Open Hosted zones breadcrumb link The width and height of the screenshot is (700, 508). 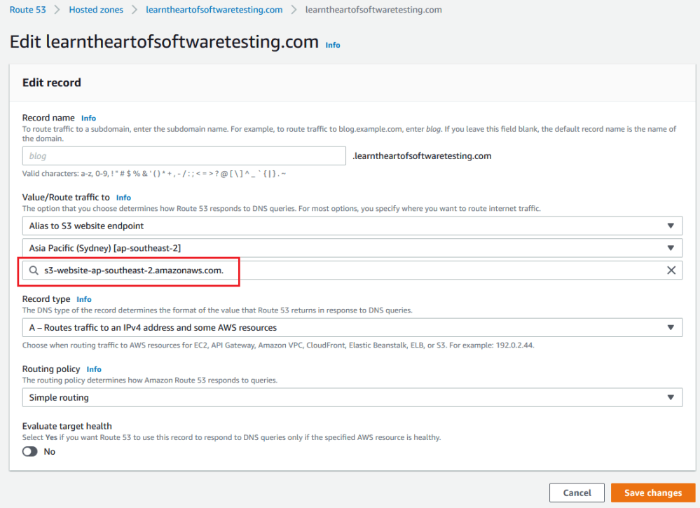tap(96, 10)
